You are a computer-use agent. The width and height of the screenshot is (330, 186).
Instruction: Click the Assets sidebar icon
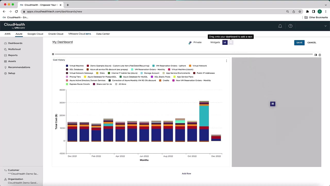5,61
